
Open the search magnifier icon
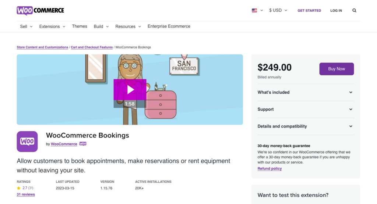[354, 11]
